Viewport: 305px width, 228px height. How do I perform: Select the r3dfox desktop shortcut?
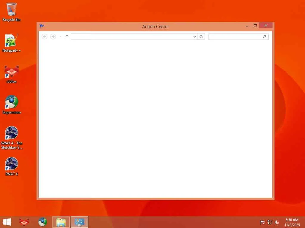click(x=12, y=74)
